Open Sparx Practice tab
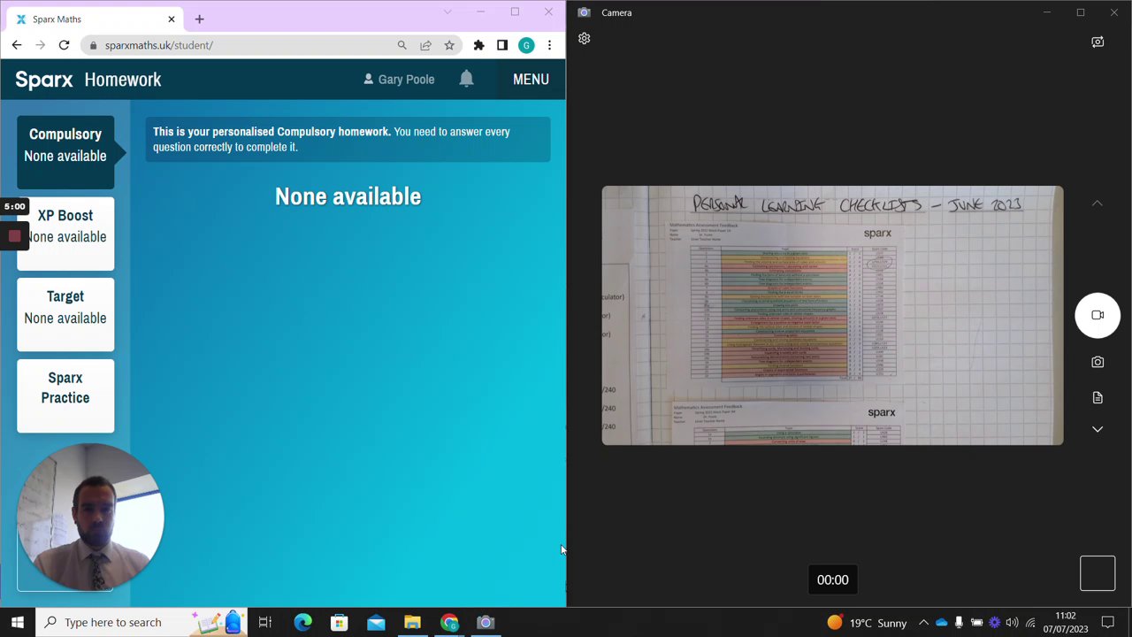The image size is (1132, 637). 65,396
